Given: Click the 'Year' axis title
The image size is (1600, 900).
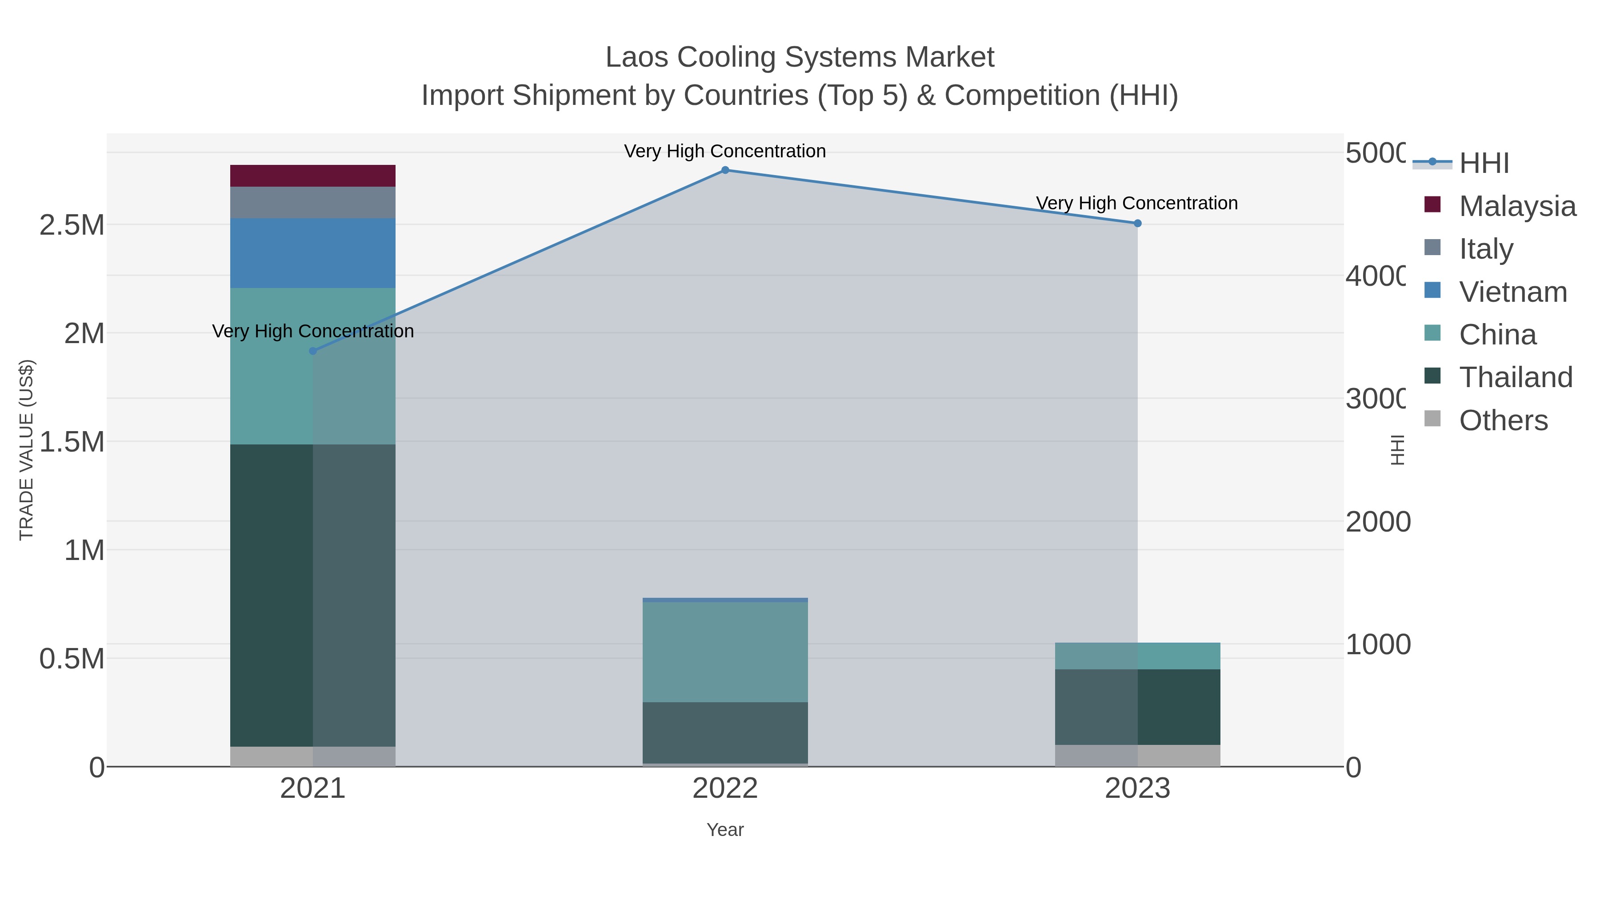Looking at the screenshot, I should [725, 830].
